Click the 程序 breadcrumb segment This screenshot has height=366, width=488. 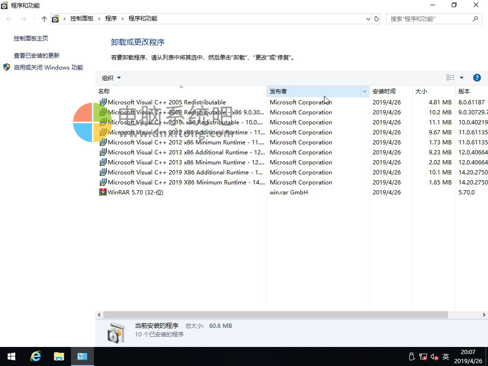click(111, 19)
